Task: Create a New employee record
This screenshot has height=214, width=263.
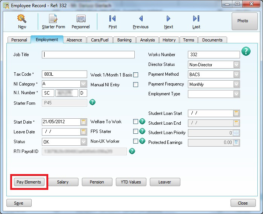Action: coord(22,21)
